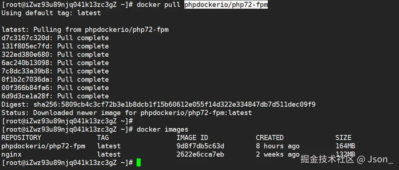
Task: Click the green terminal cursor block
Action: 139,163
